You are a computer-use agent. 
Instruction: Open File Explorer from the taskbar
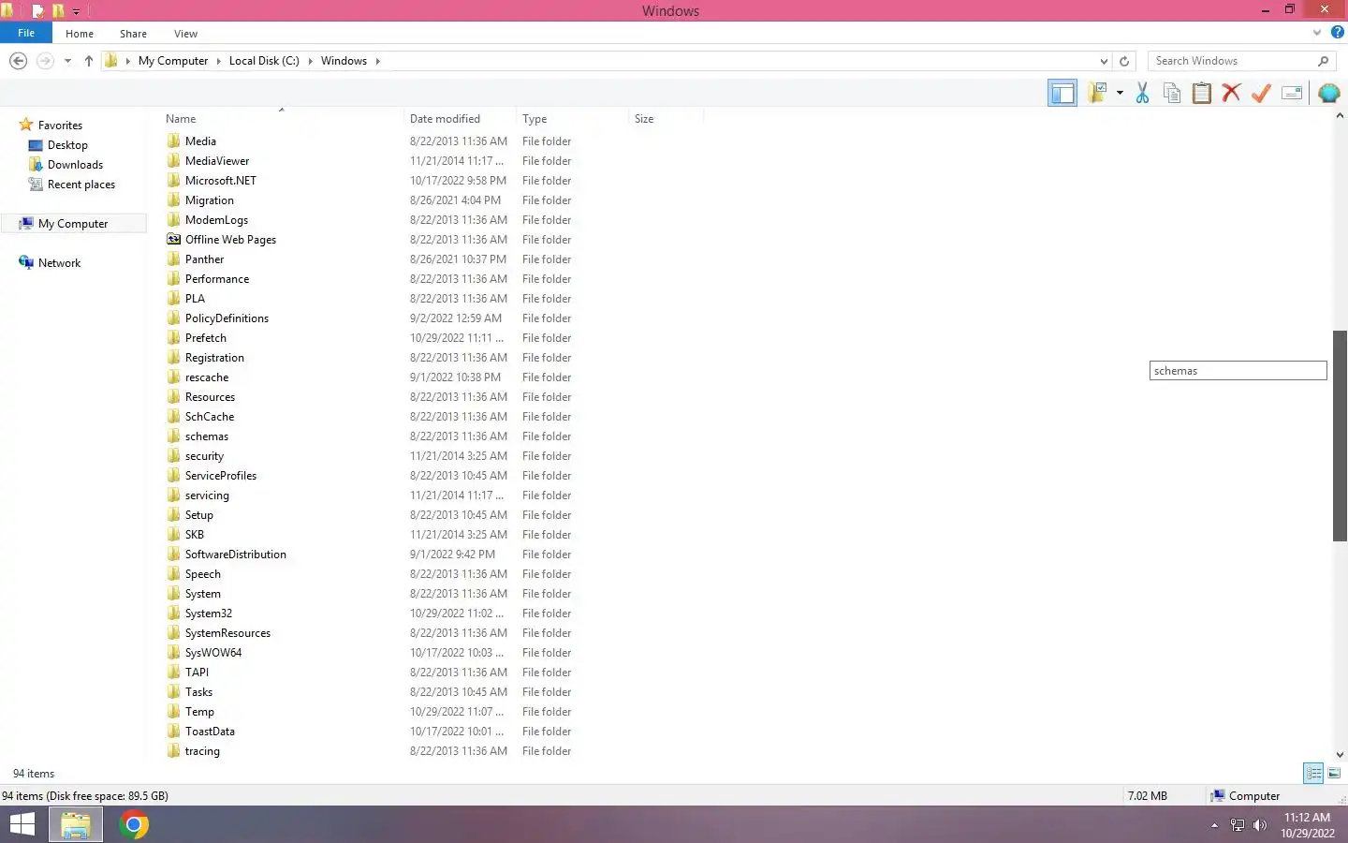coord(75,825)
